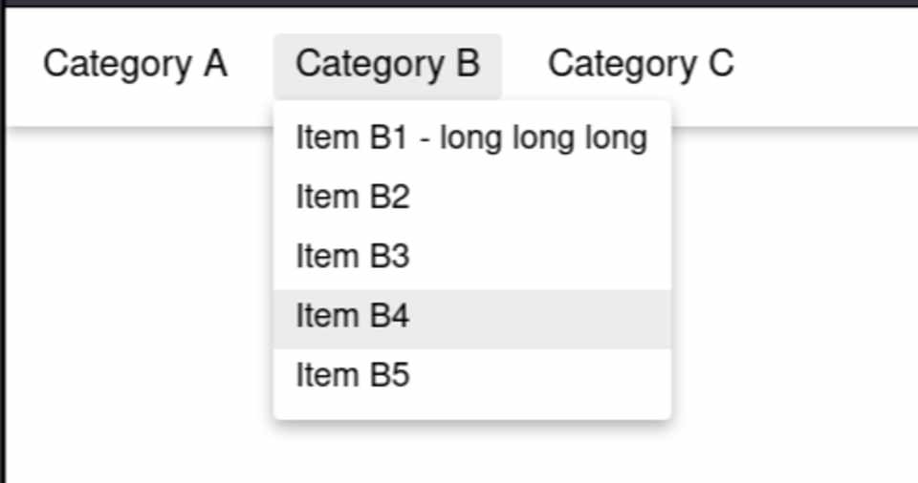
Task: Switch to Category C in the menu bar
Action: [x=641, y=65]
